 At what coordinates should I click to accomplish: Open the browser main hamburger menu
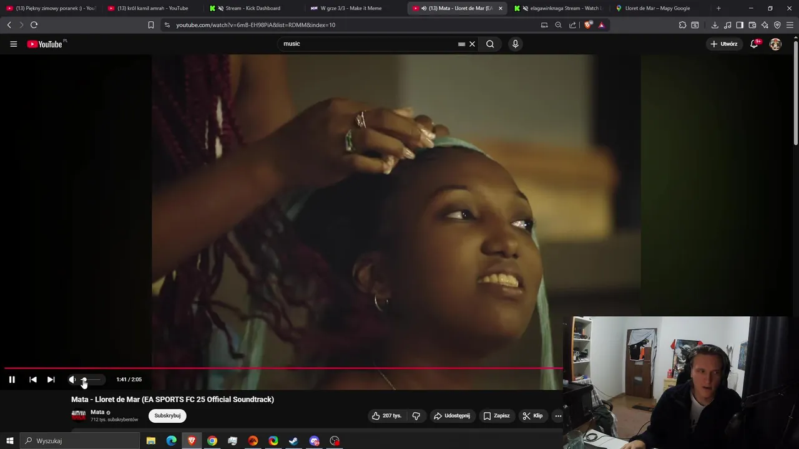790,25
